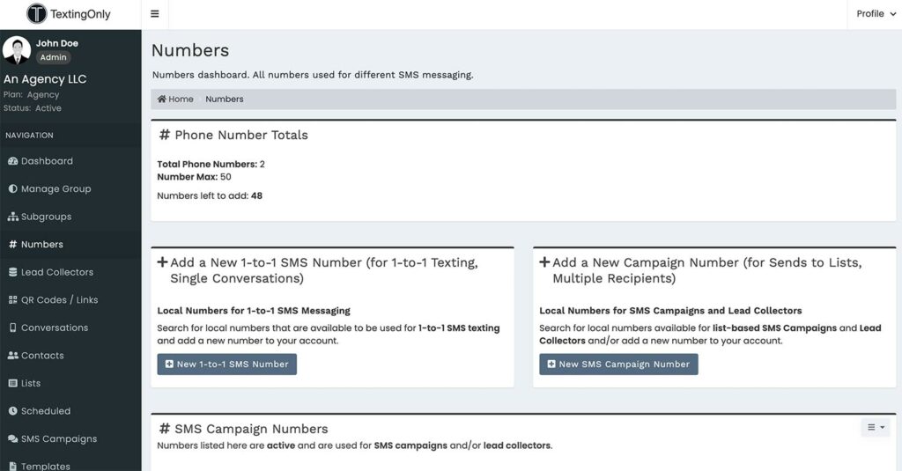This screenshot has width=902, height=471.
Task: Click John Doe's avatar picture
Action: (x=17, y=50)
